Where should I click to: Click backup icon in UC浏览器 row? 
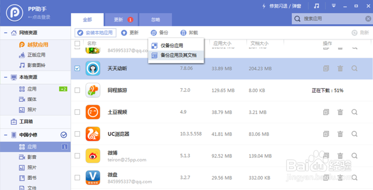(326, 134)
